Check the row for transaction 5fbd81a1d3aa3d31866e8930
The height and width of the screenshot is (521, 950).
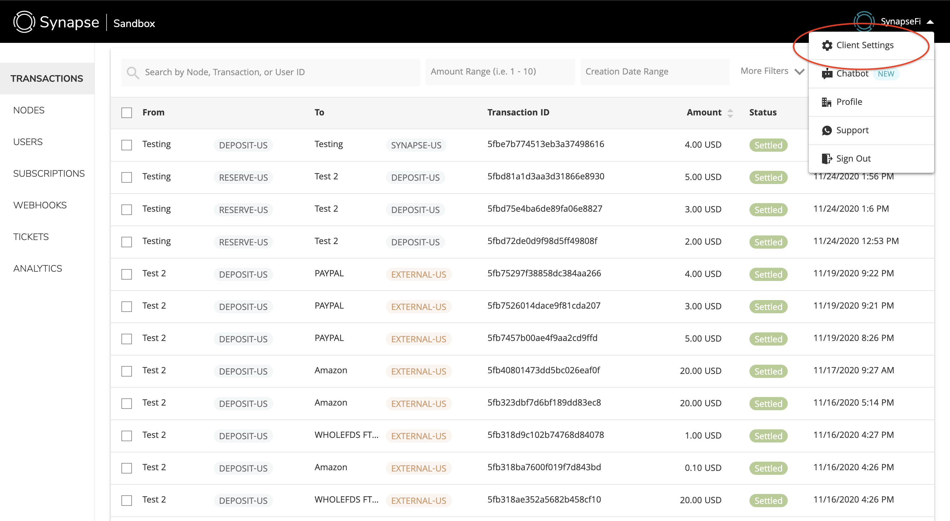pyautogui.click(x=126, y=177)
